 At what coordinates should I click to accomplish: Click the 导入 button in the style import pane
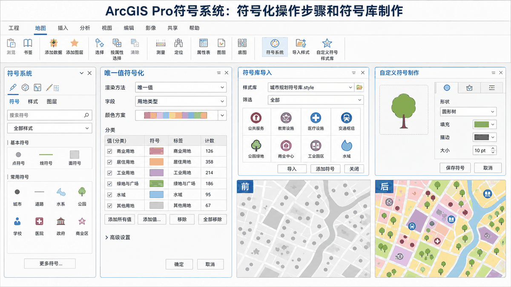coord(292,169)
